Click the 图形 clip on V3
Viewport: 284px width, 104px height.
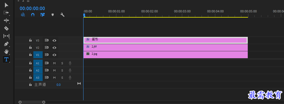[x=166, y=40]
